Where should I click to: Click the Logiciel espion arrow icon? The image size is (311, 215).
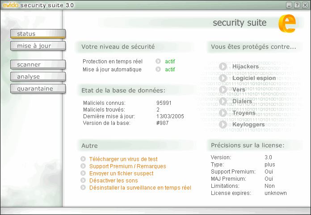point(223,78)
